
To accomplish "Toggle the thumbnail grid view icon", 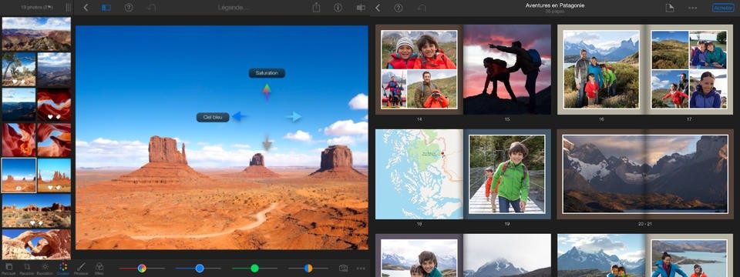I will pyautogui.click(x=106, y=8).
